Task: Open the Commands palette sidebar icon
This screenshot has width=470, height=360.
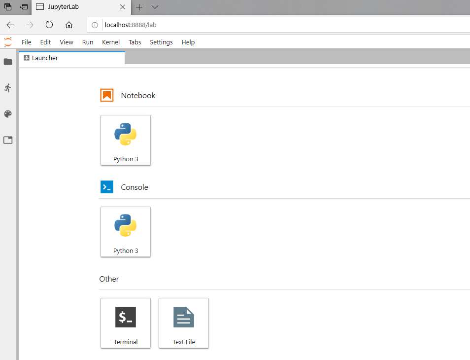Action: tap(8, 114)
